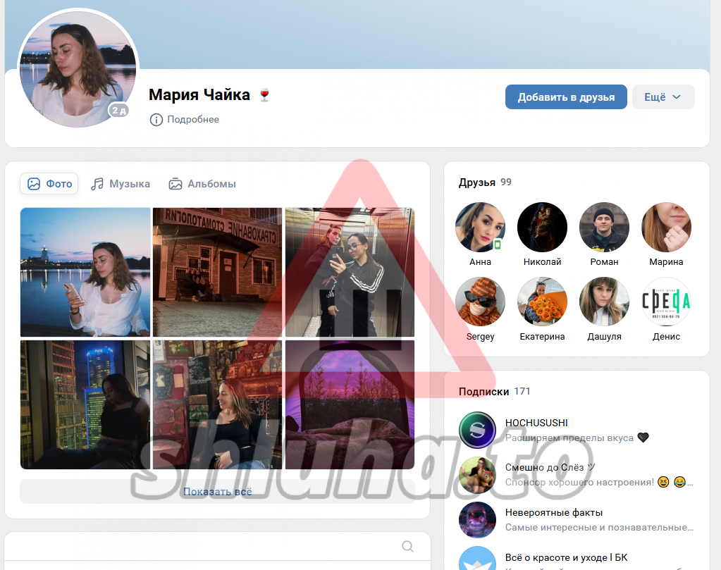Viewport: 721px width, 570px height.
Task: Open the Друзья list header link
Action: 477,182
